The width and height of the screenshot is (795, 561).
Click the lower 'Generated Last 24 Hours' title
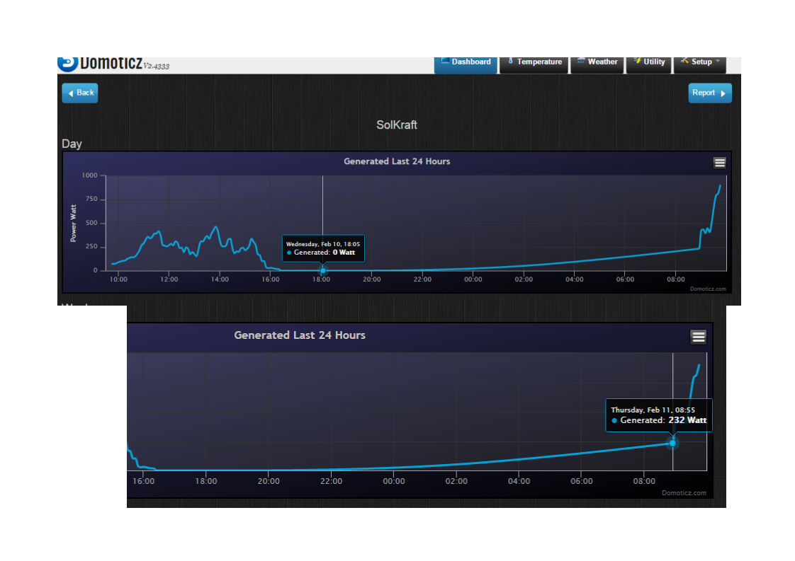click(x=300, y=335)
